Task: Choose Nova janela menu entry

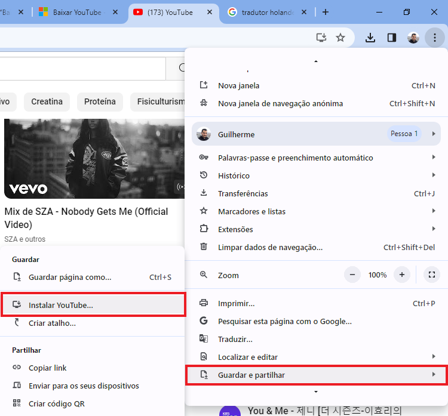Action: tap(316, 86)
